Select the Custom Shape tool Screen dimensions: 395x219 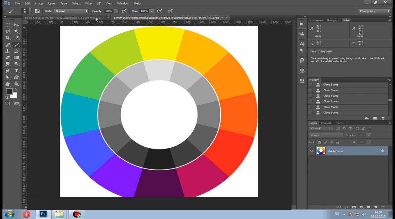coord(16,77)
